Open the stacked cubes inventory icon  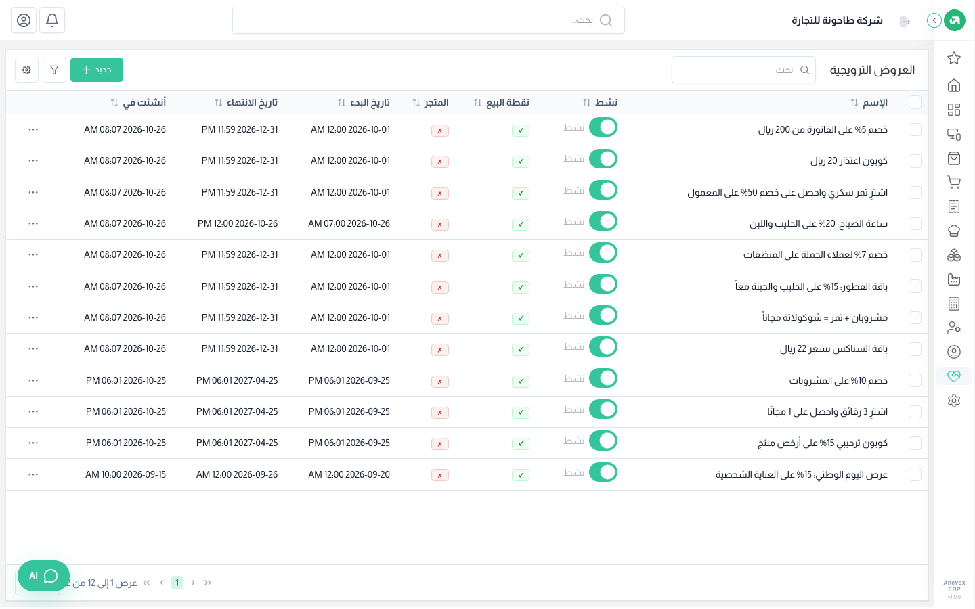tap(954, 255)
